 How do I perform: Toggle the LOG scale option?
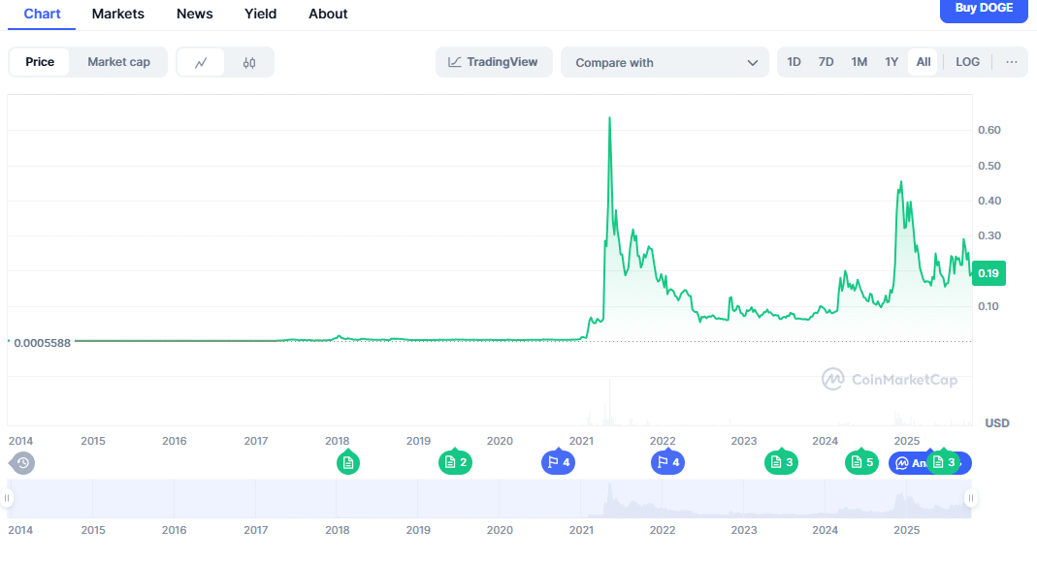pos(967,62)
